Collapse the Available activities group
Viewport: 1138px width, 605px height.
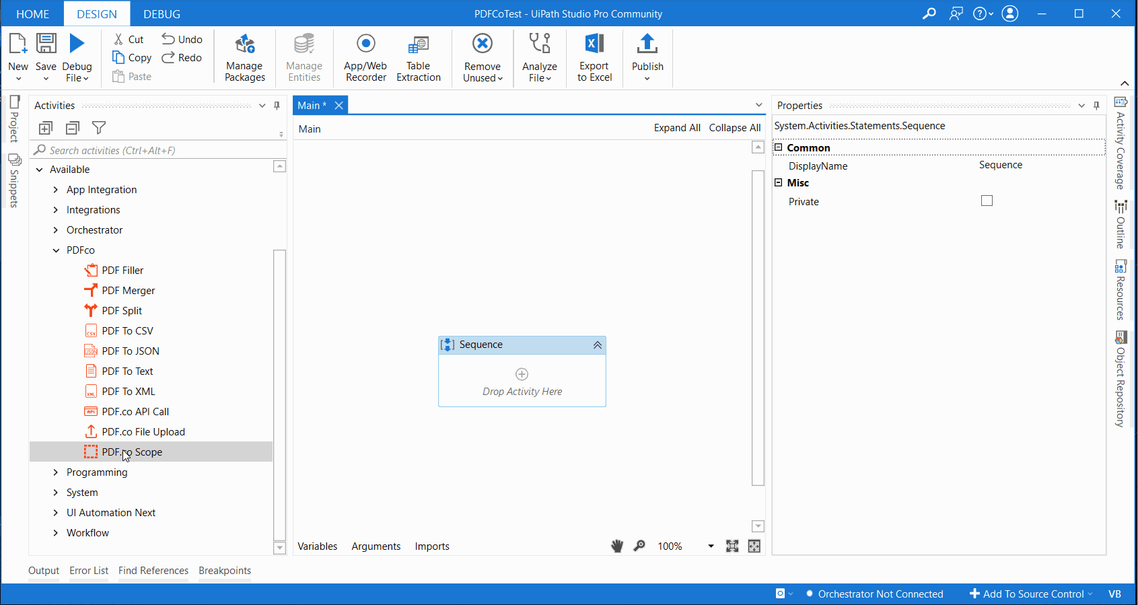(40, 170)
